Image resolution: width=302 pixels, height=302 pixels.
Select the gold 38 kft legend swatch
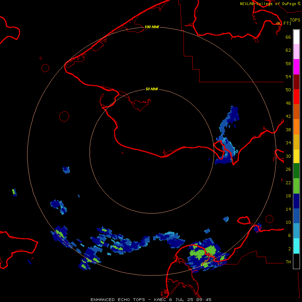point(296,142)
